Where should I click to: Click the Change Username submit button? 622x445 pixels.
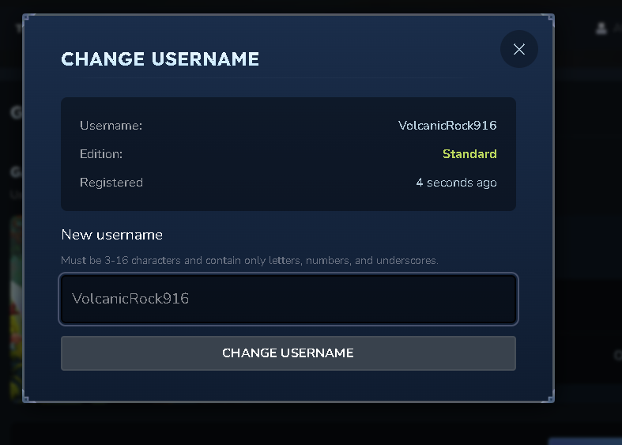pyautogui.click(x=288, y=353)
